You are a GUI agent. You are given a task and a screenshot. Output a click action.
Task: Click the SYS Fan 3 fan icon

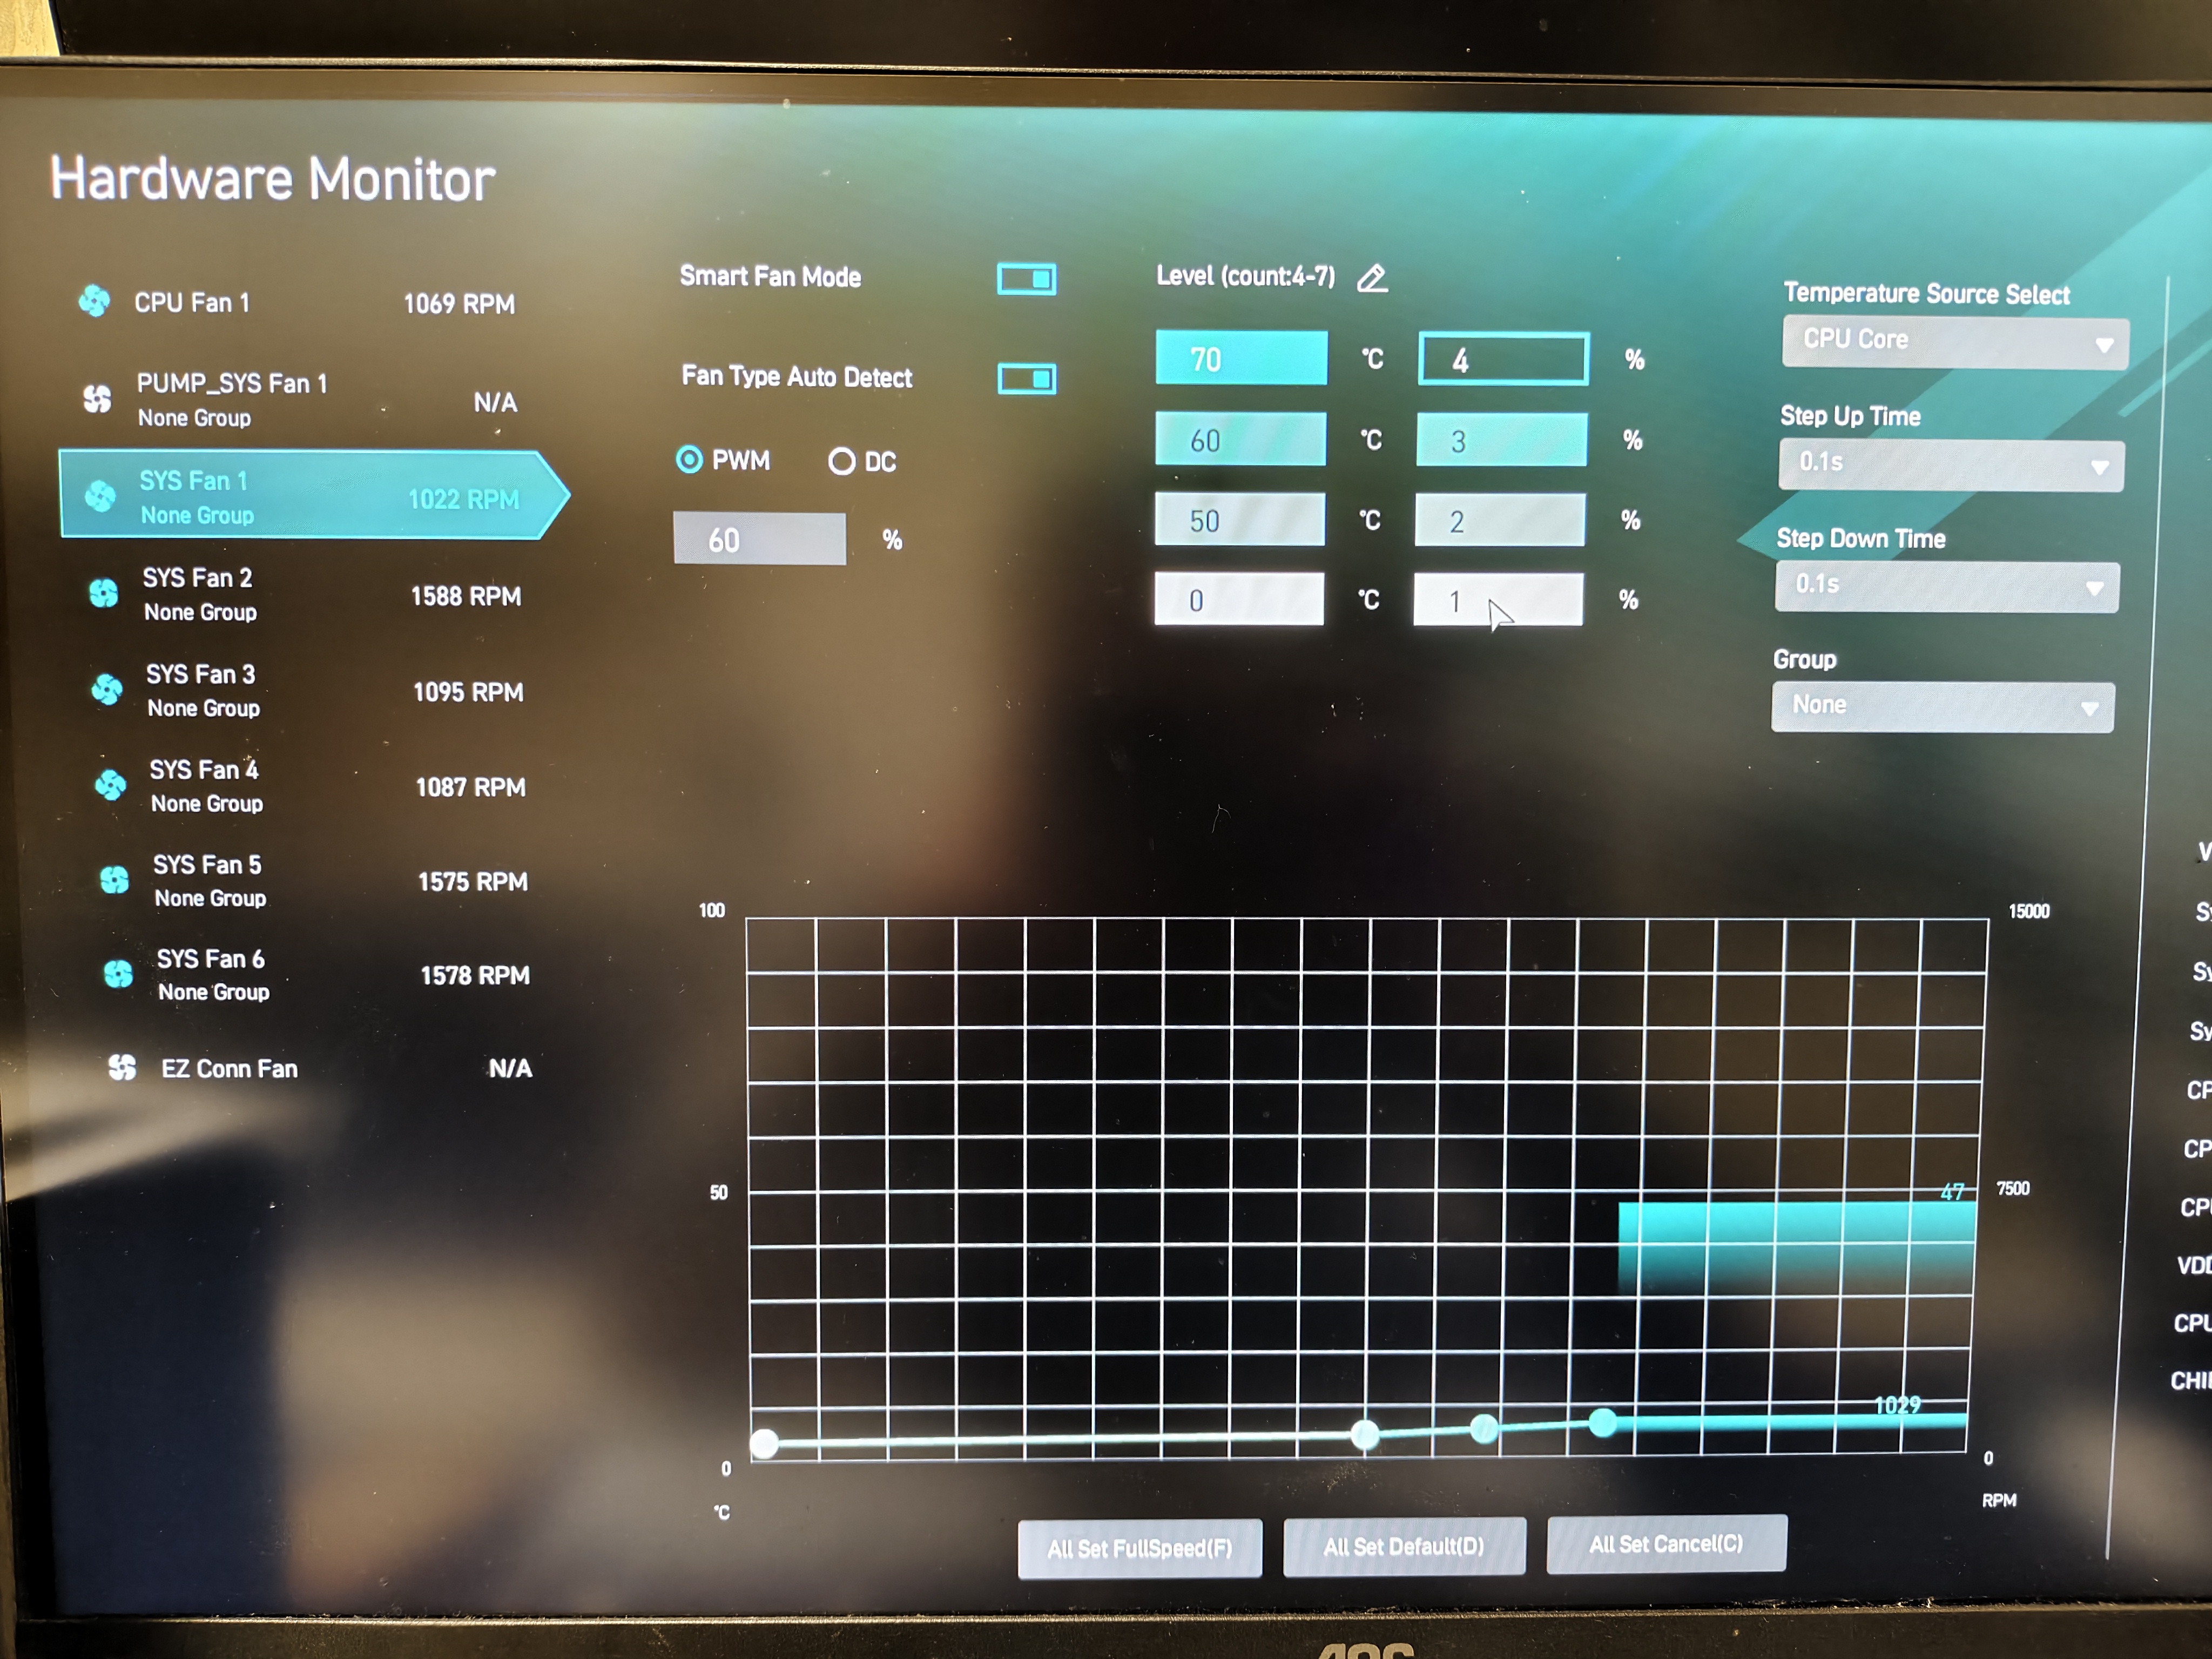(106, 689)
